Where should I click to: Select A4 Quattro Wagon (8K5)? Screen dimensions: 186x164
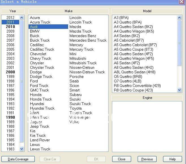(x=134, y=31)
